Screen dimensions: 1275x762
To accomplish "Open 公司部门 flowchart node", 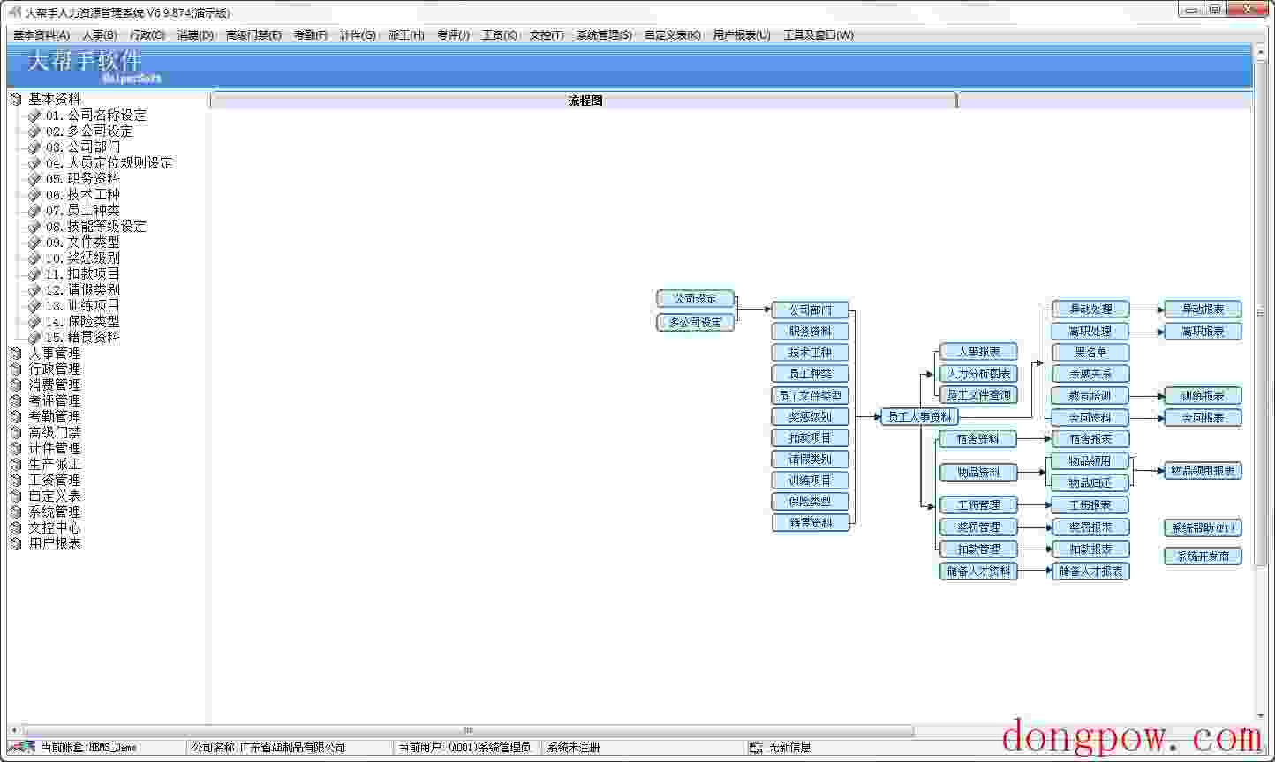I will coord(810,310).
